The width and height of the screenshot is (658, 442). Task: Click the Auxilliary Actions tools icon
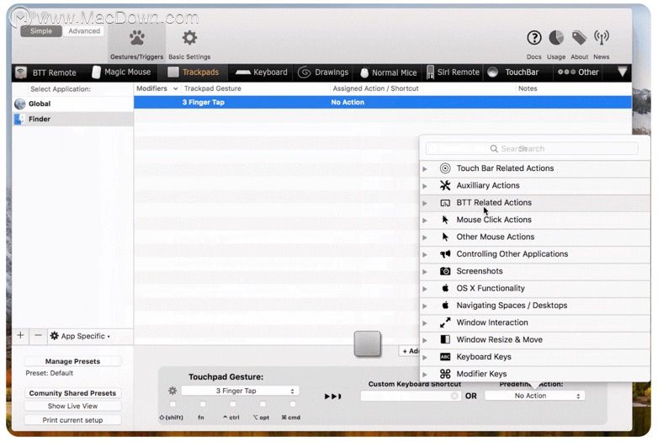point(445,185)
